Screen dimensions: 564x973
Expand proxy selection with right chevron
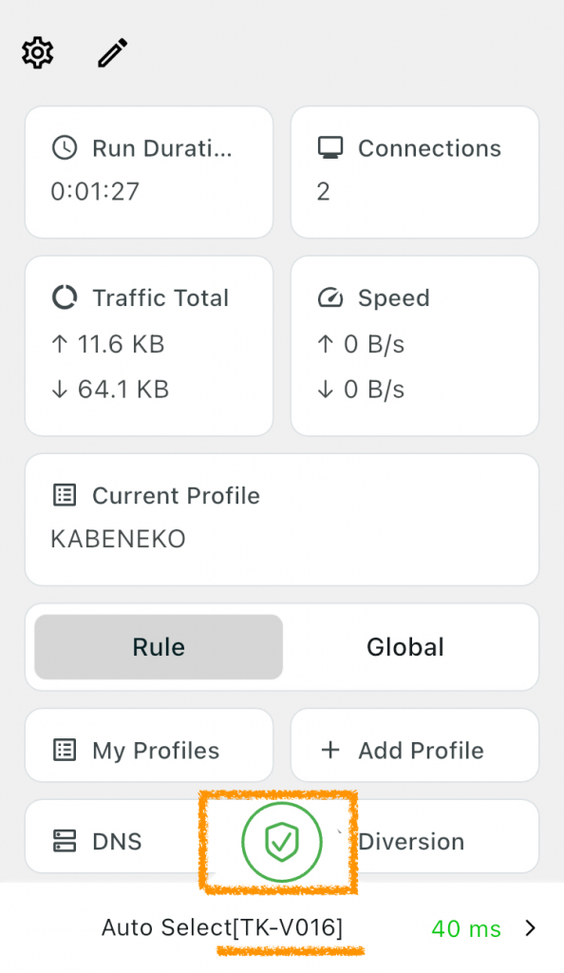point(530,928)
